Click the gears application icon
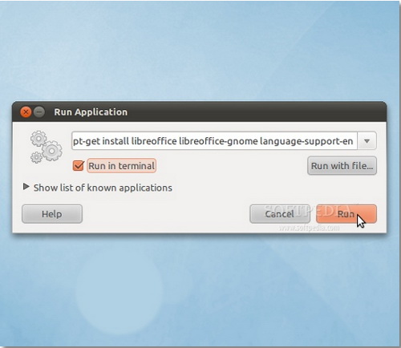Screen dimensions: 401x348 pyautogui.click(x=47, y=147)
